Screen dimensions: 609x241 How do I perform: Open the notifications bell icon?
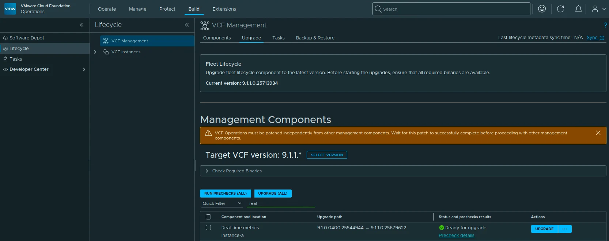pyautogui.click(x=578, y=9)
